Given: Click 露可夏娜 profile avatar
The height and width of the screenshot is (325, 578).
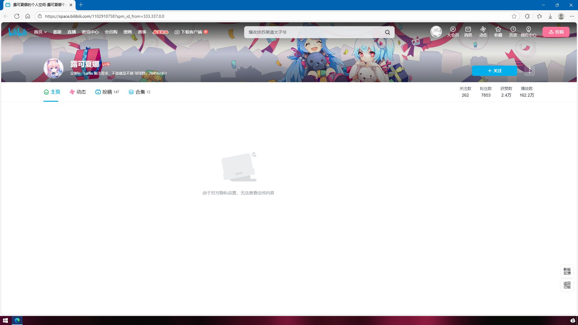Looking at the screenshot, I should tap(53, 68).
